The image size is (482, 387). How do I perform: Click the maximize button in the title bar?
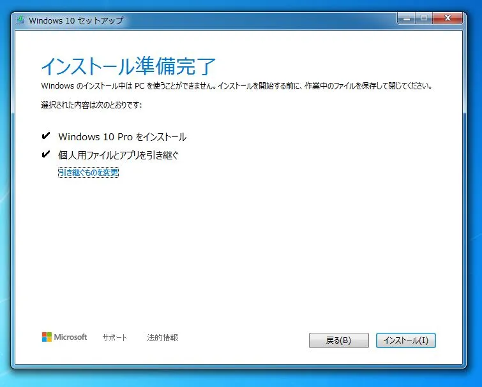tap(424, 18)
